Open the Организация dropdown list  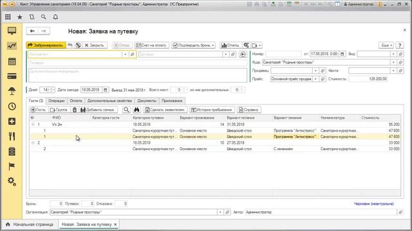[220, 212]
